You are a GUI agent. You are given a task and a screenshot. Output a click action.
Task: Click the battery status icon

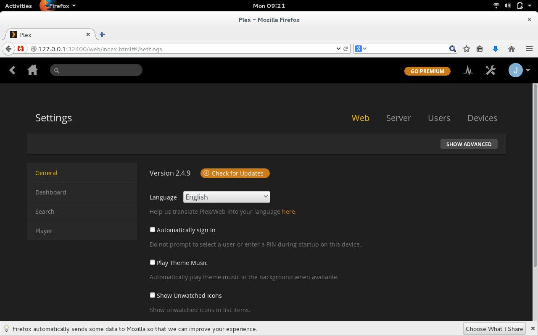coord(520,6)
